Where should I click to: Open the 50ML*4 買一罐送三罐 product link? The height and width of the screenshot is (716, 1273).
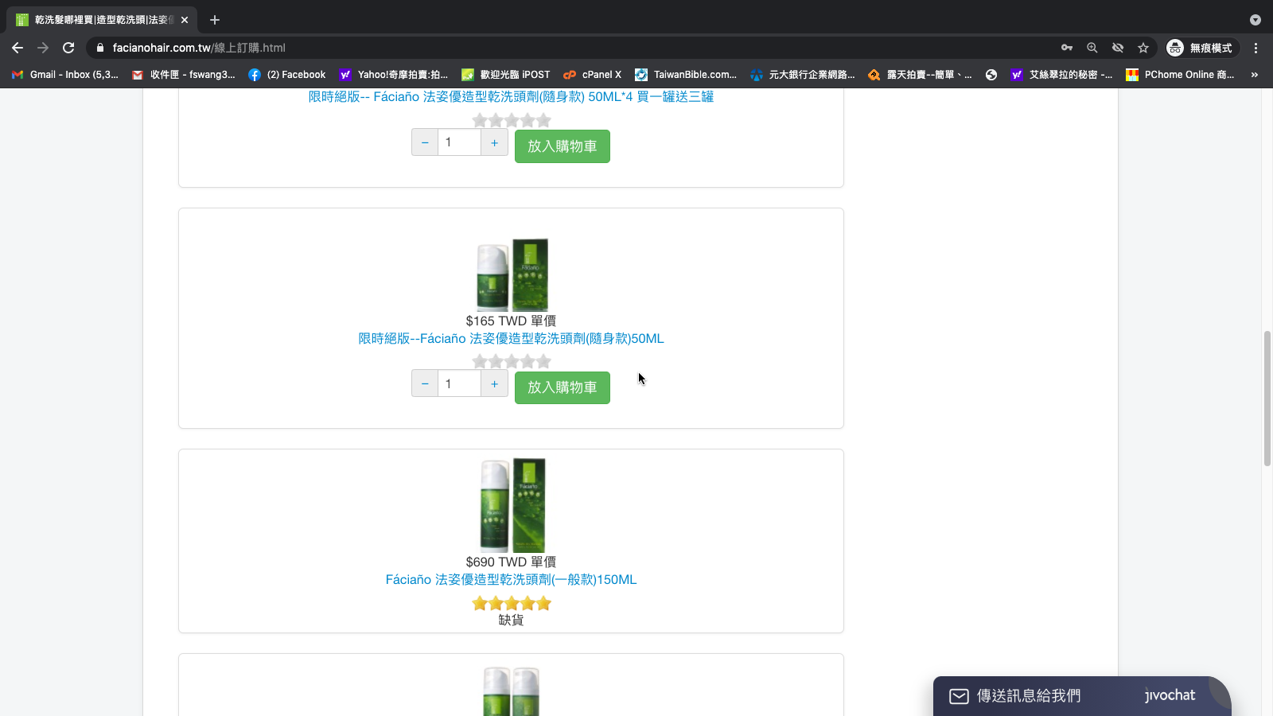click(511, 97)
